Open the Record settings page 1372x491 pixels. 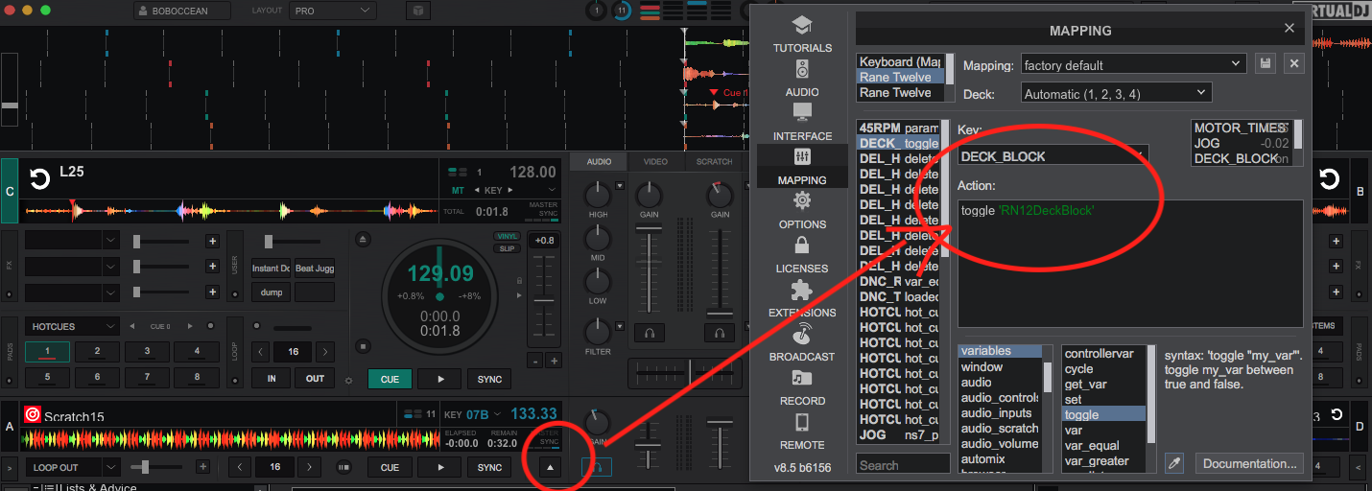(x=802, y=386)
